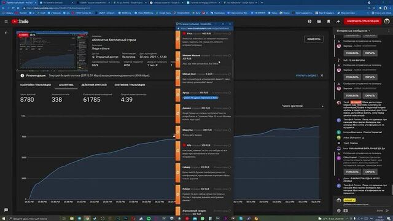This screenshot has width=393, height=221.
Task: Toggle the circle marker on the 400 RUB donation
Action: 229,33
